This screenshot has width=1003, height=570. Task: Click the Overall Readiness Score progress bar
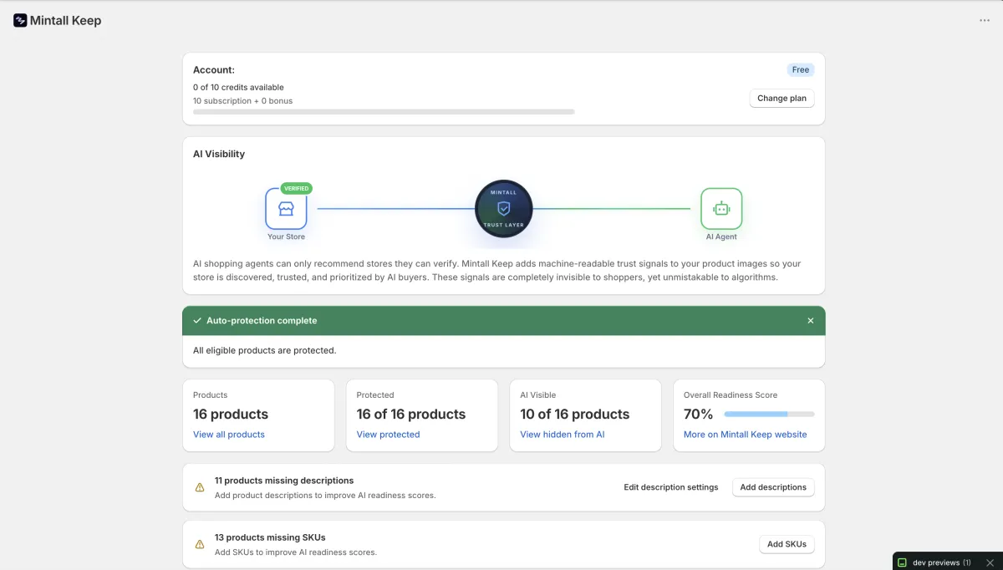[x=769, y=415]
